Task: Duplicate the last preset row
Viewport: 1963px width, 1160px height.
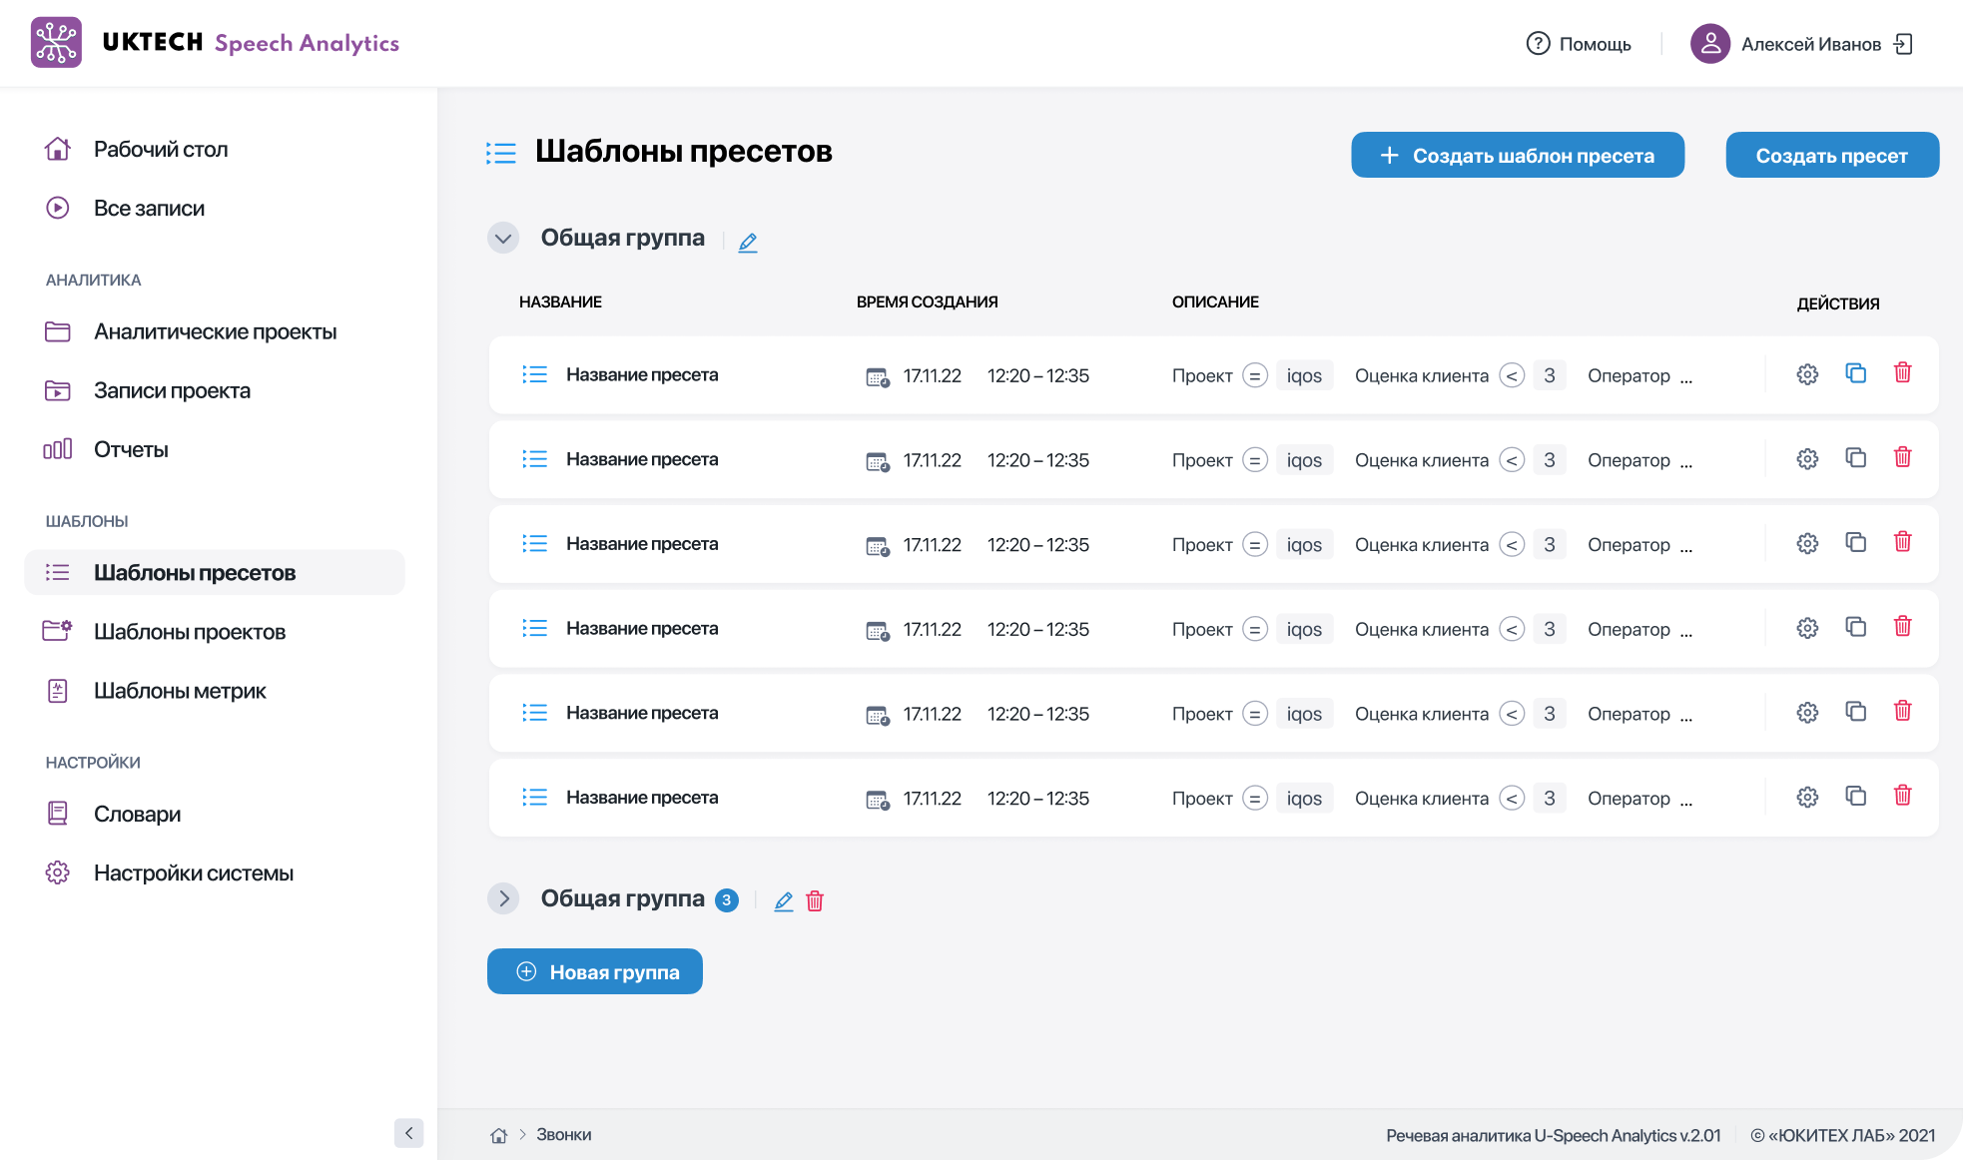Action: (x=1855, y=797)
